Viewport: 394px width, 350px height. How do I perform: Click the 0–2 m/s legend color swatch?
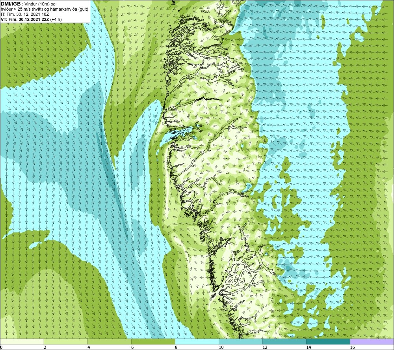[x=22, y=341]
